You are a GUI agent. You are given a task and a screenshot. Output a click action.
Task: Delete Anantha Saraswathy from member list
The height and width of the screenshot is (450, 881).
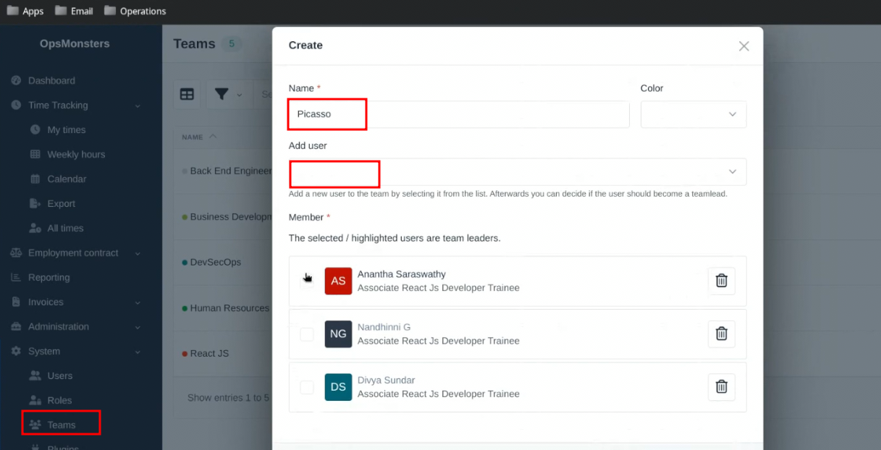pyautogui.click(x=721, y=281)
